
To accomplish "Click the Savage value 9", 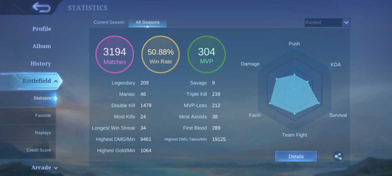I will point(213,83).
